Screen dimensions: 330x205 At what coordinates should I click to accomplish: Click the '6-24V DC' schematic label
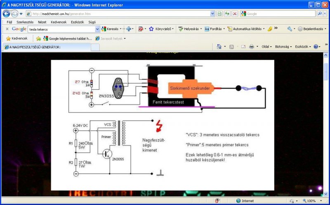[x=80, y=126]
